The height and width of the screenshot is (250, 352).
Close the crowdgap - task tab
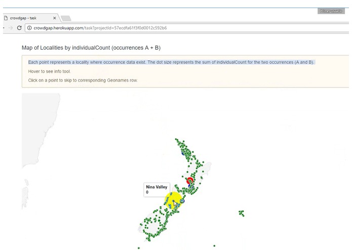[x=54, y=18]
